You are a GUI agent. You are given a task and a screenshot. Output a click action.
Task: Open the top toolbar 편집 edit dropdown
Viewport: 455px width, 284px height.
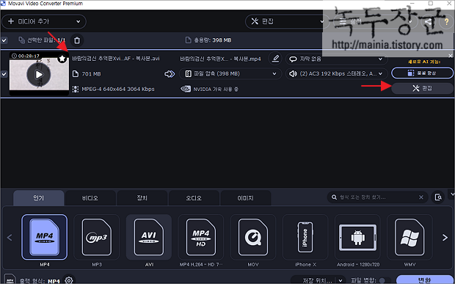click(x=287, y=21)
